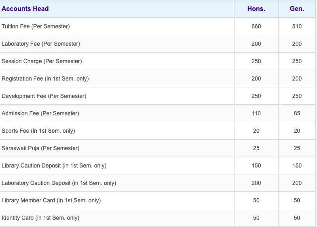Image resolution: width=317 pixels, height=227 pixels.
Task: Click the Saraswati Puja (Per Semester) label
Action: tap(40, 148)
